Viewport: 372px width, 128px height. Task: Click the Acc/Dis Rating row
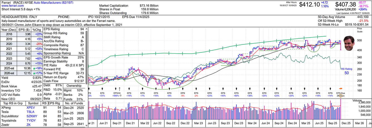coord(64,41)
